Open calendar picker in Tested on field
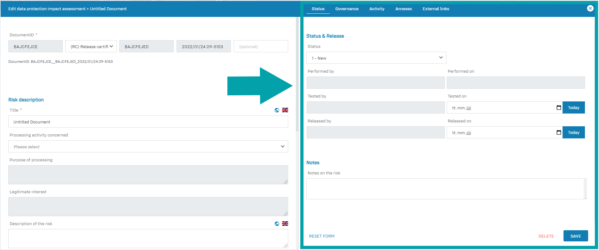The height and width of the screenshot is (250, 599). tap(559, 108)
